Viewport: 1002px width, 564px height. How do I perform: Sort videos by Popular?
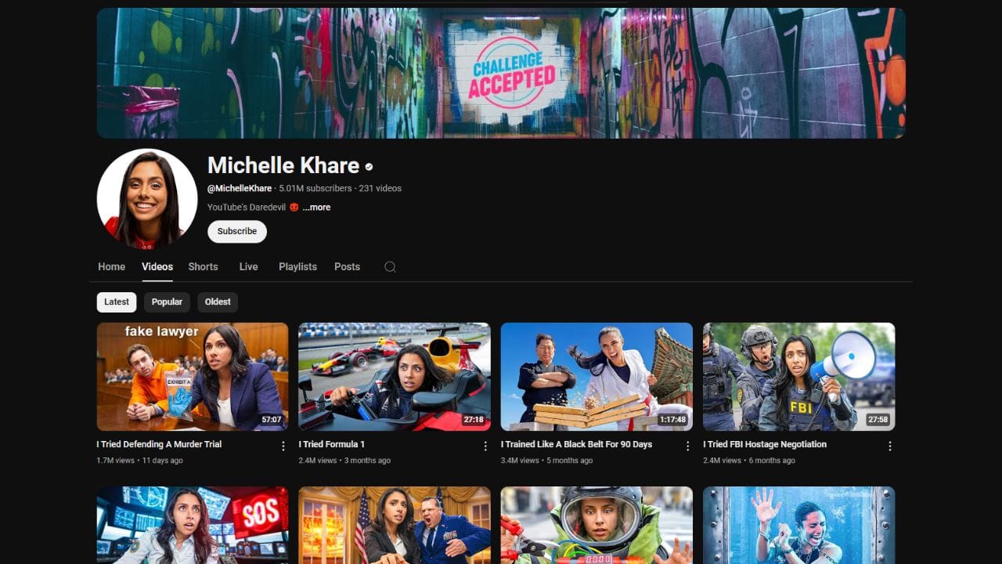(x=167, y=302)
